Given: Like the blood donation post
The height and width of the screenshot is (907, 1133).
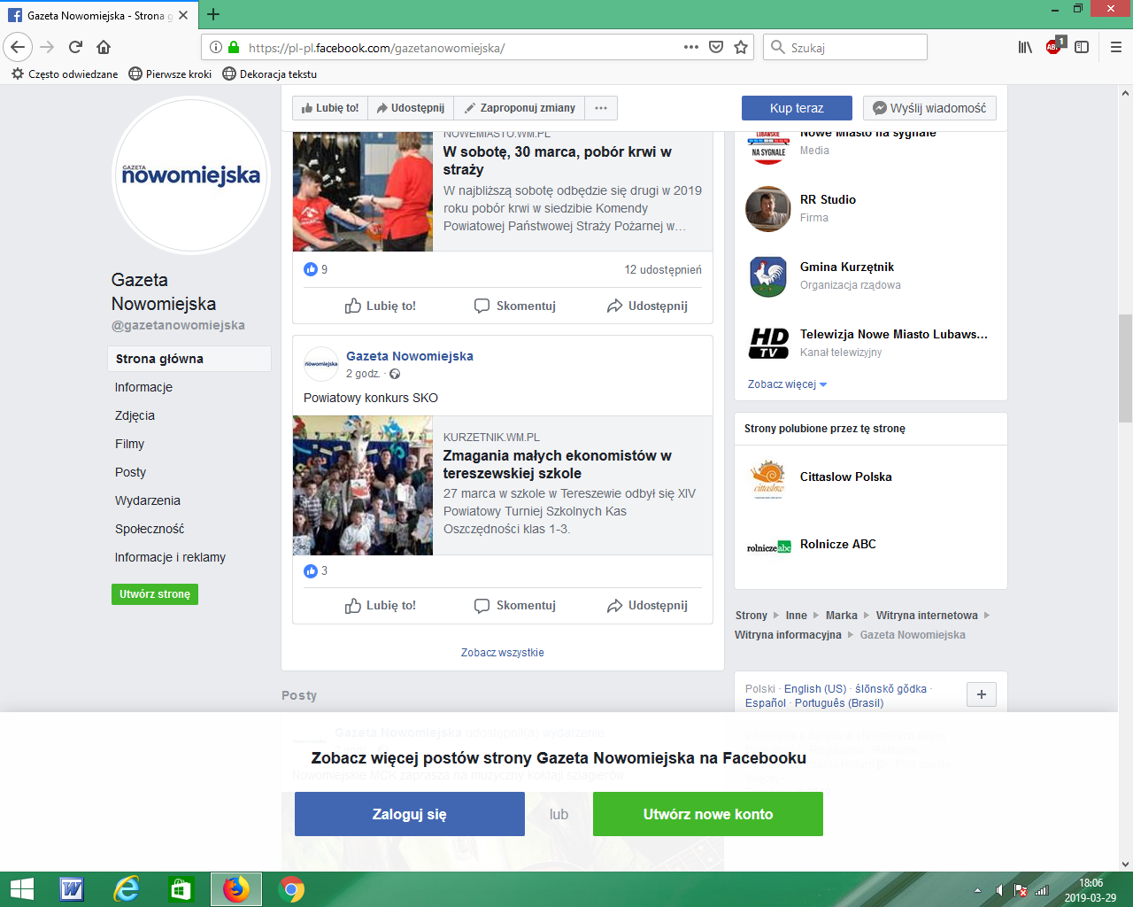Looking at the screenshot, I should pyautogui.click(x=381, y=306).
